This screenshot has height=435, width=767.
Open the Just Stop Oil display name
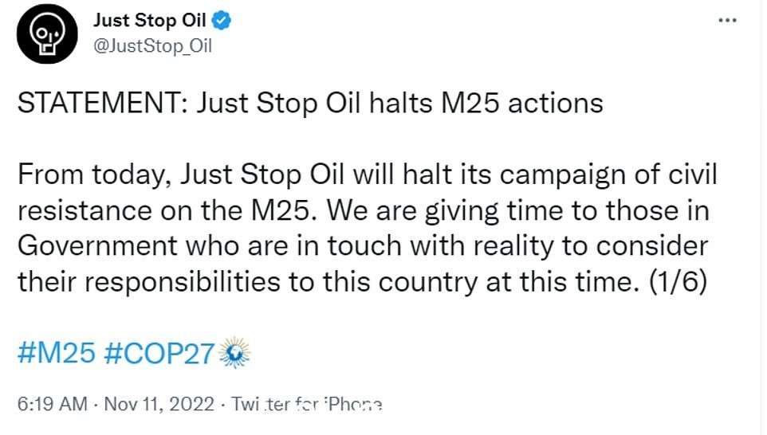click(x=150, y=20)
